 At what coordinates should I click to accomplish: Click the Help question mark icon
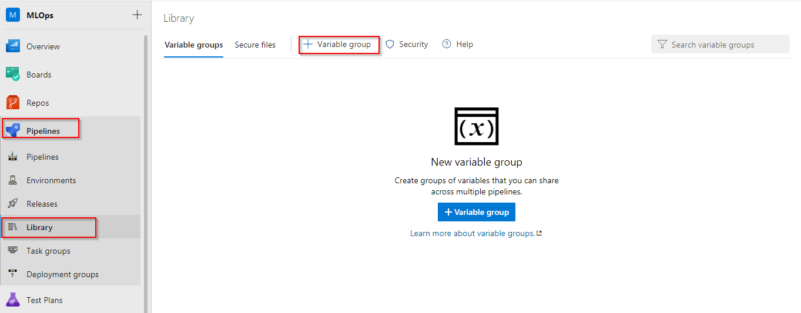click(x=447, y=44)
